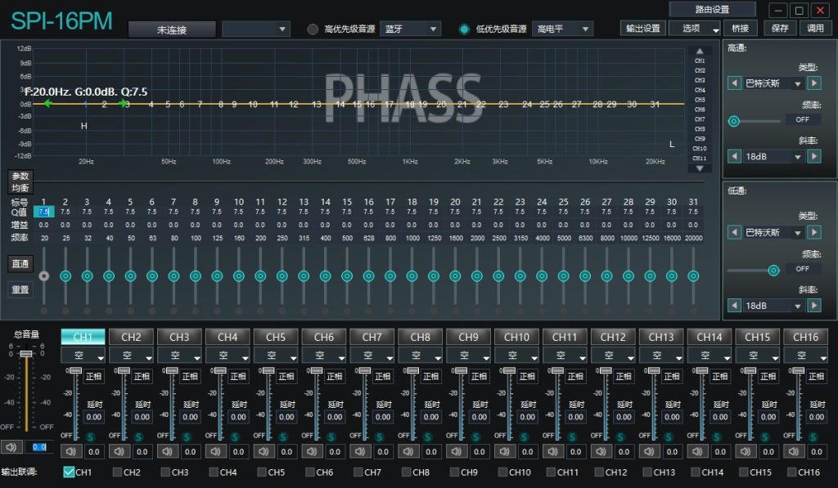The image size is (838, 488).
Task: Solo CH15 using its S icon
Action: point(765,437)
